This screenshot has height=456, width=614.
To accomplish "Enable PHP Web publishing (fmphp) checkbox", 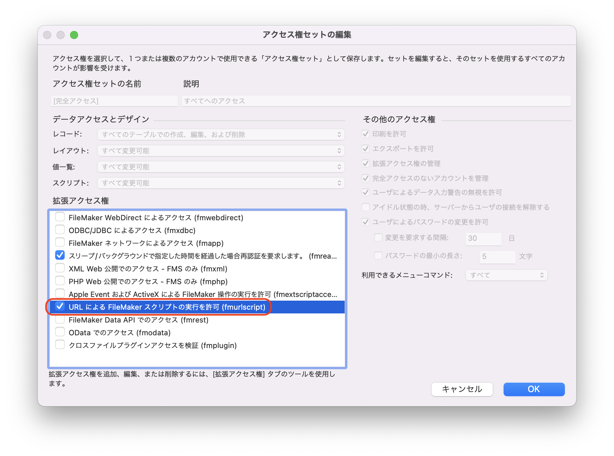I will (x=60, y=281).
